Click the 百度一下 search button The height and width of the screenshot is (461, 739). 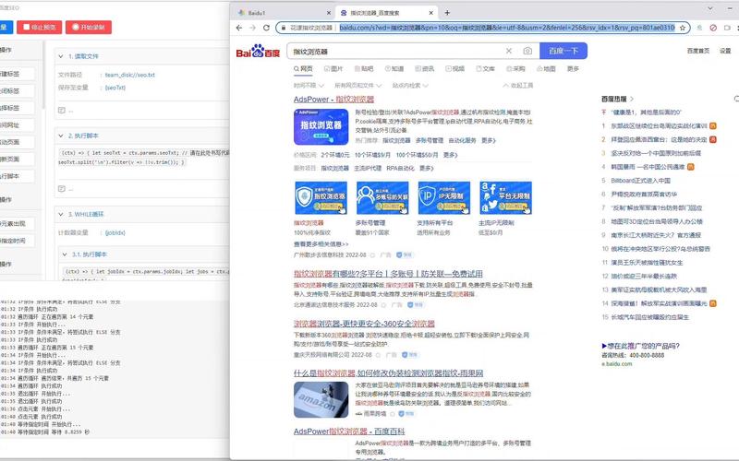click(563, 51)
